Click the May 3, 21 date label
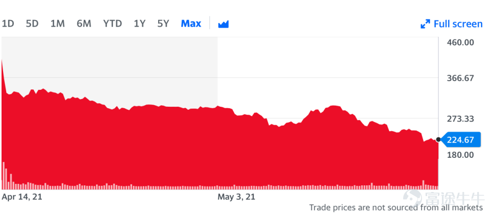The width and height of the screenshot is (495, 217). point(236,196)
